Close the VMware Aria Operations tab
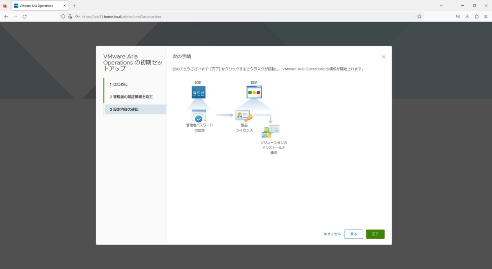This screenshot has width=492, height=269. (64, 6)
